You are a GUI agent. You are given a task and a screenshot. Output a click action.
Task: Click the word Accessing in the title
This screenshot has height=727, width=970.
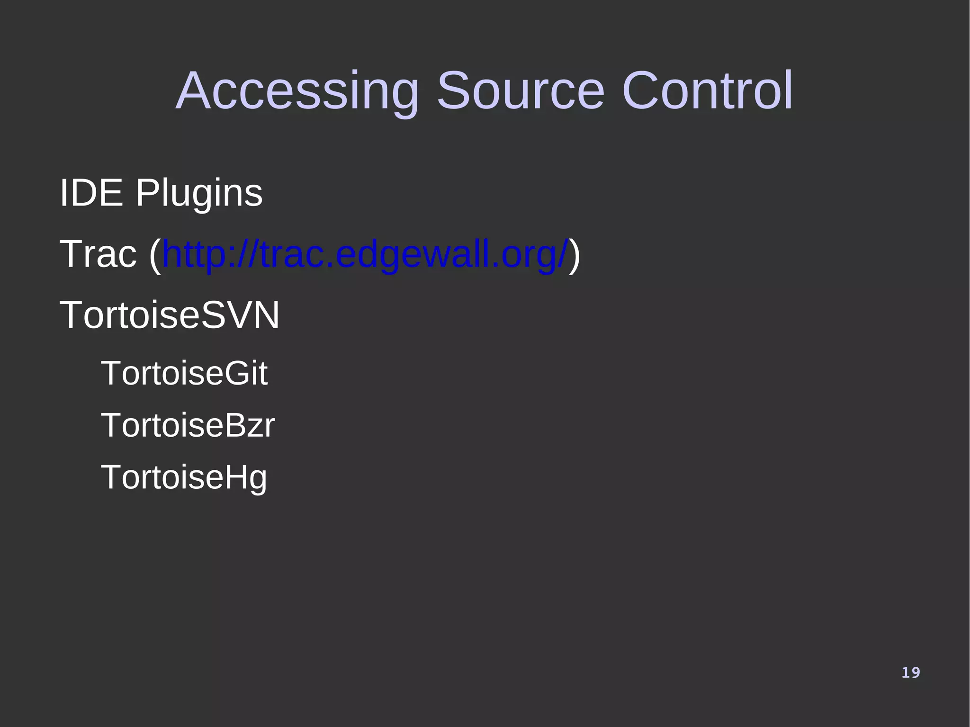click(297, 92)
